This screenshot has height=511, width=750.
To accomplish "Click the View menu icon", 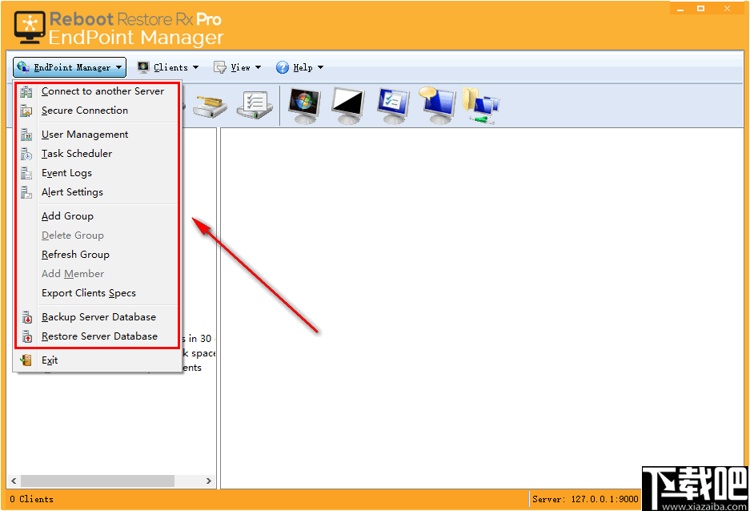I will (x=220, y=67).
